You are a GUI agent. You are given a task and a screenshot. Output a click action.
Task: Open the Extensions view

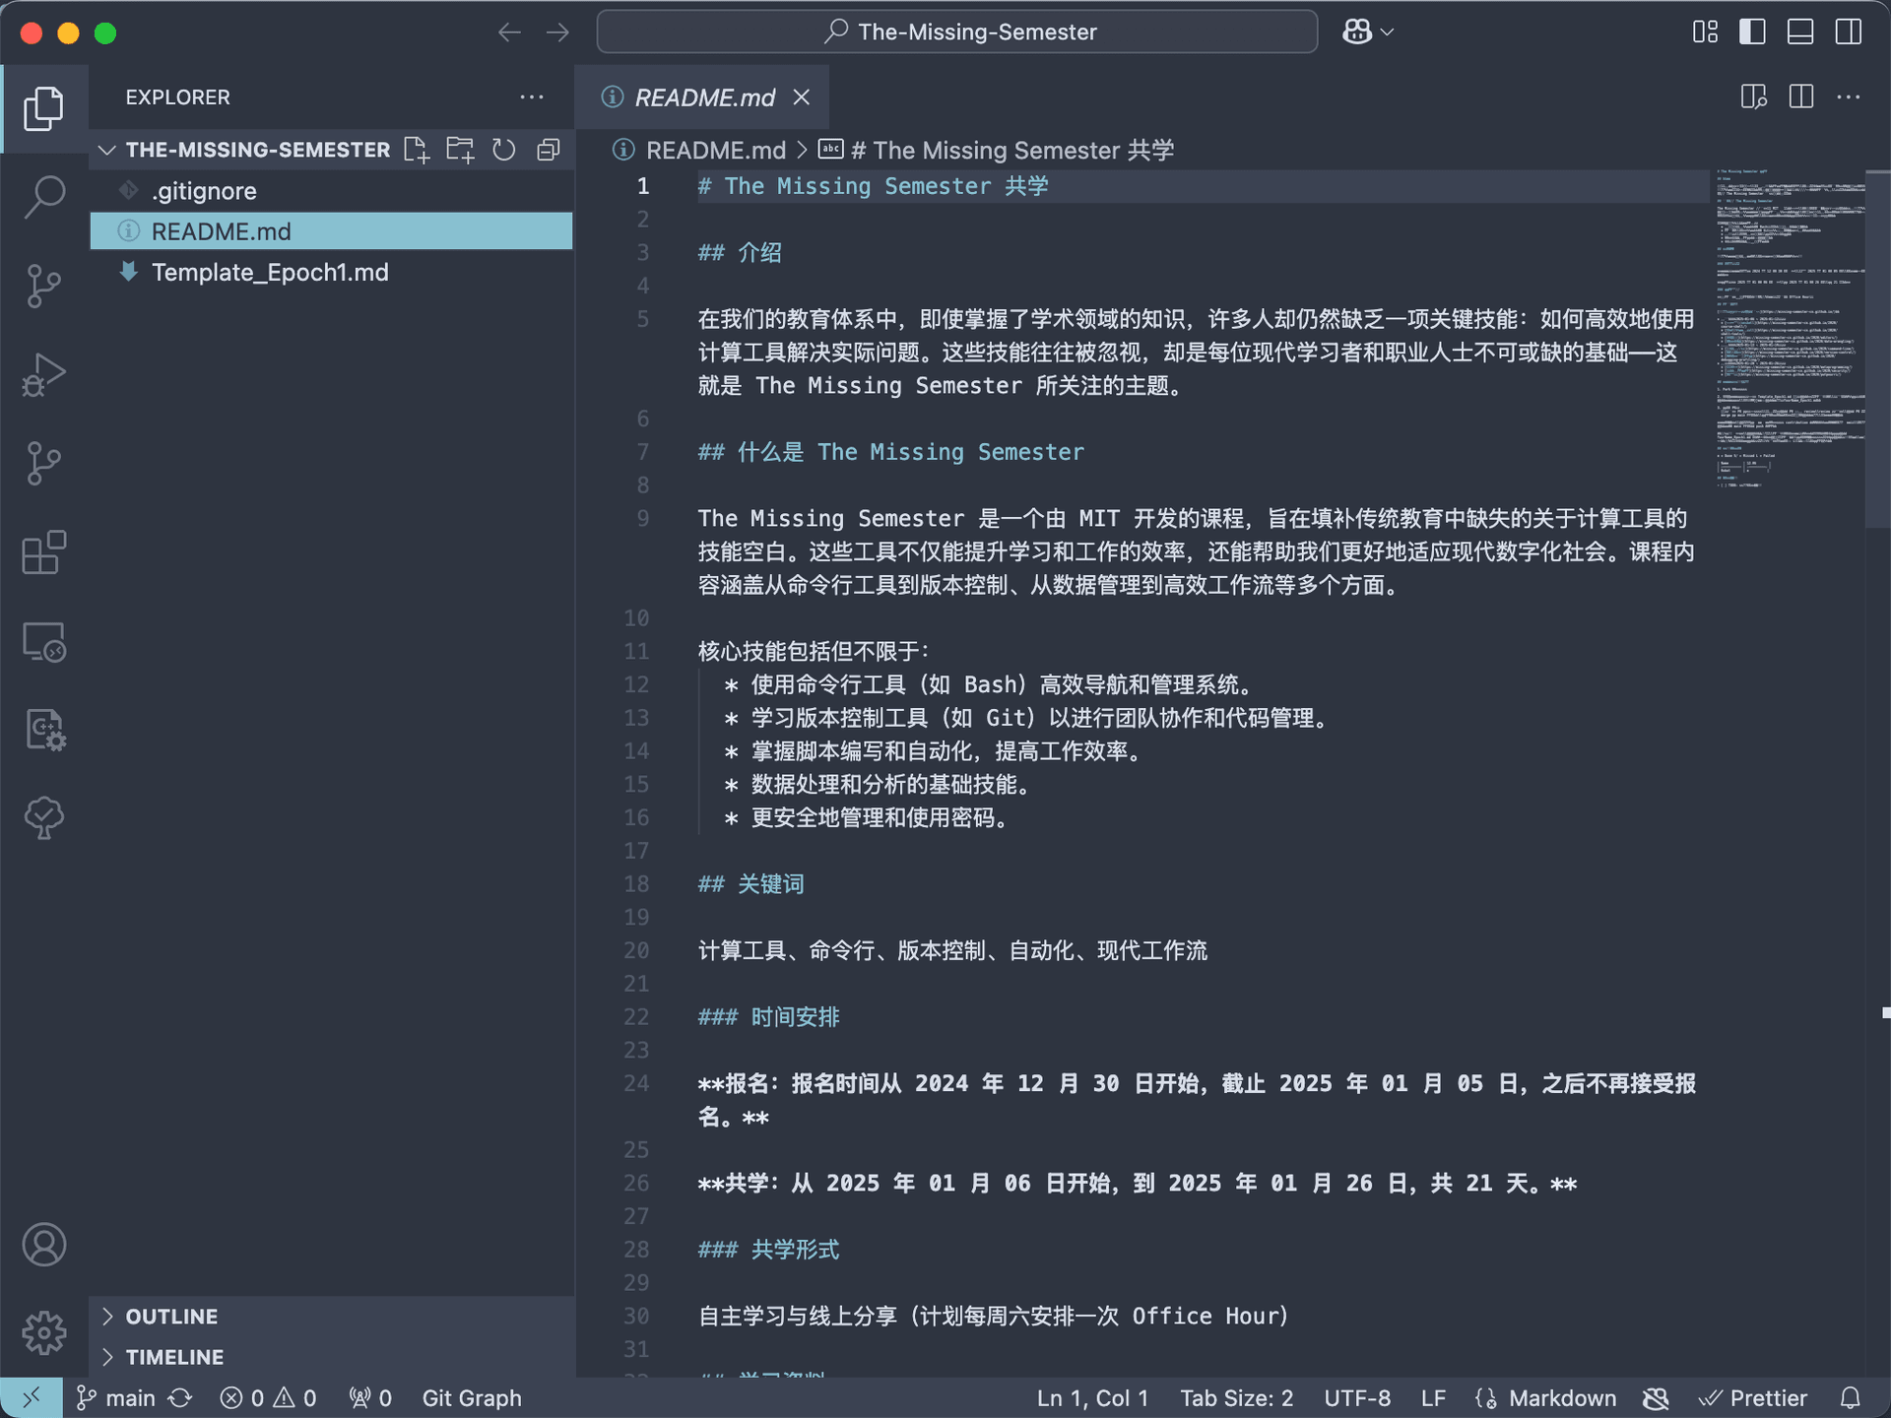[x=44, y=552]
